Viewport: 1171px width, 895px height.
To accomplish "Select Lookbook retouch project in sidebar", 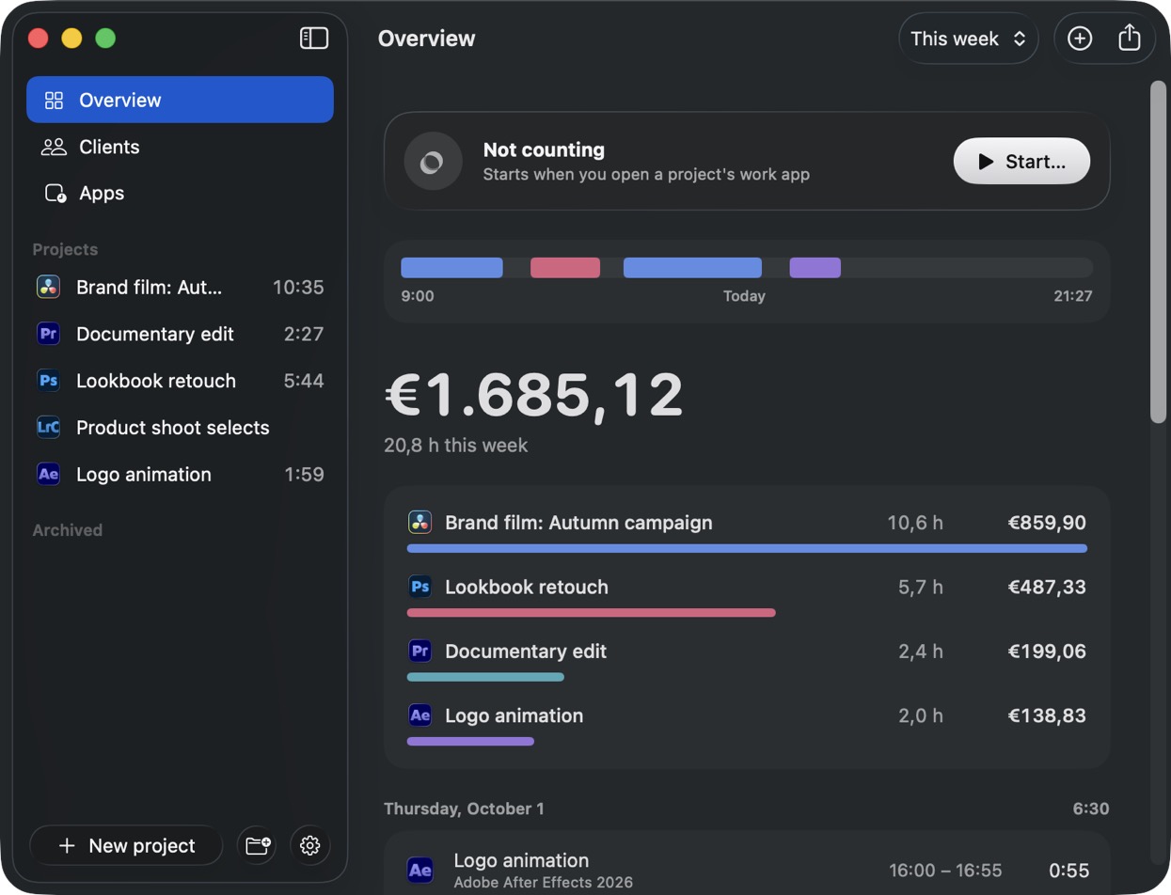I will coord(180,381).
